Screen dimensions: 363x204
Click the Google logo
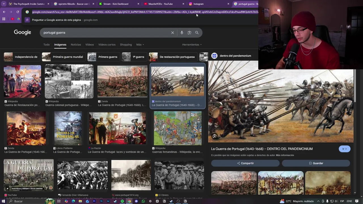coord(22,32)
